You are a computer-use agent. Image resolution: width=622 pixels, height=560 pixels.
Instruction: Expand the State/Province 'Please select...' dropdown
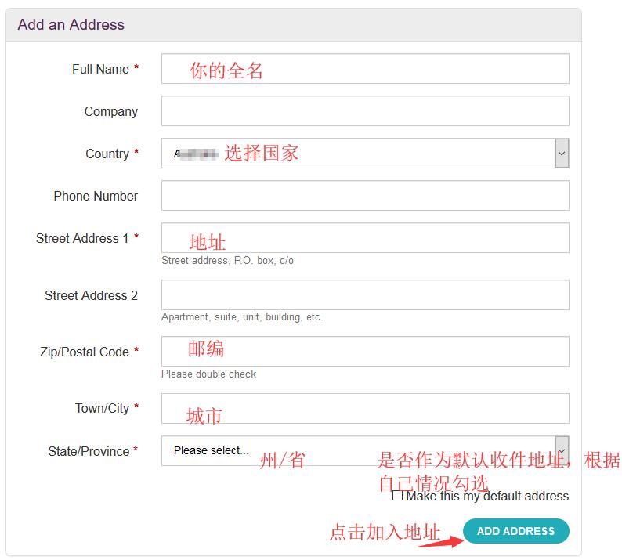[365, 450]
